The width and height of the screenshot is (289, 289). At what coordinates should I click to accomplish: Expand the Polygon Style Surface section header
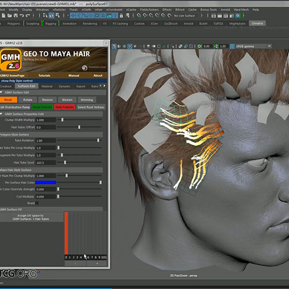coord(51,135)
